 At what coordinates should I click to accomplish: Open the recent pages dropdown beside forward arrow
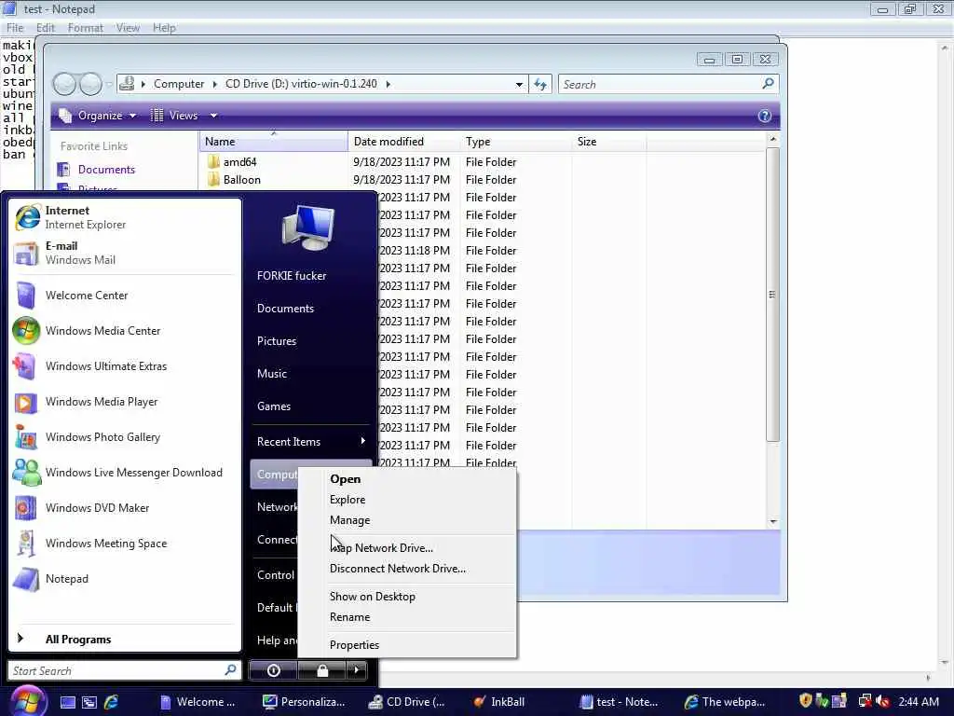(x=110, y=84)
